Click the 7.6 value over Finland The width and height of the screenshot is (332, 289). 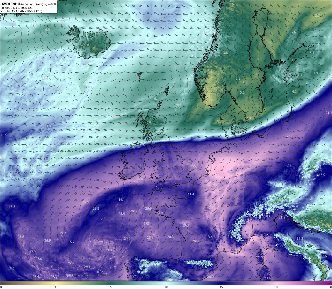[294, 32]
